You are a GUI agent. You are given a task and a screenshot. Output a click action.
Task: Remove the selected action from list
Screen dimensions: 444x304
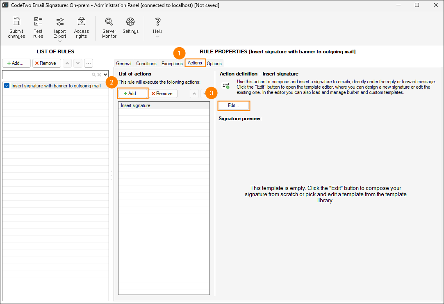[x=163, y=94]
